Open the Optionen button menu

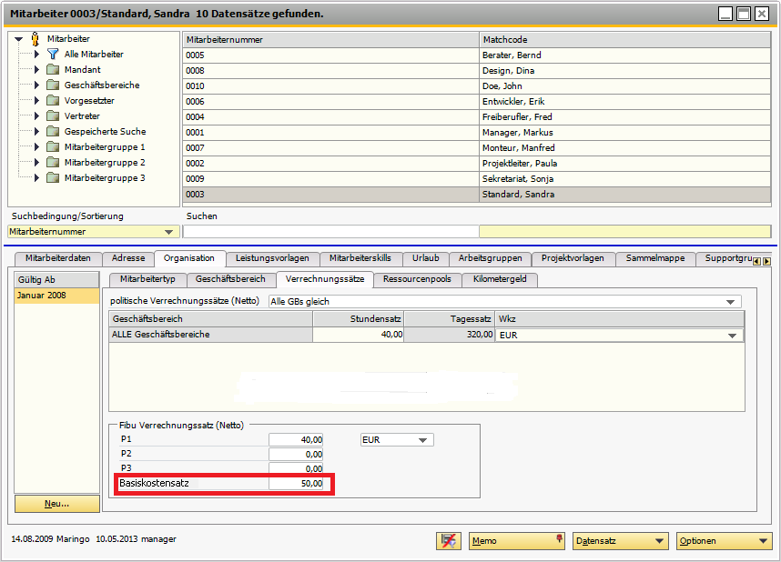coord(724,541)
